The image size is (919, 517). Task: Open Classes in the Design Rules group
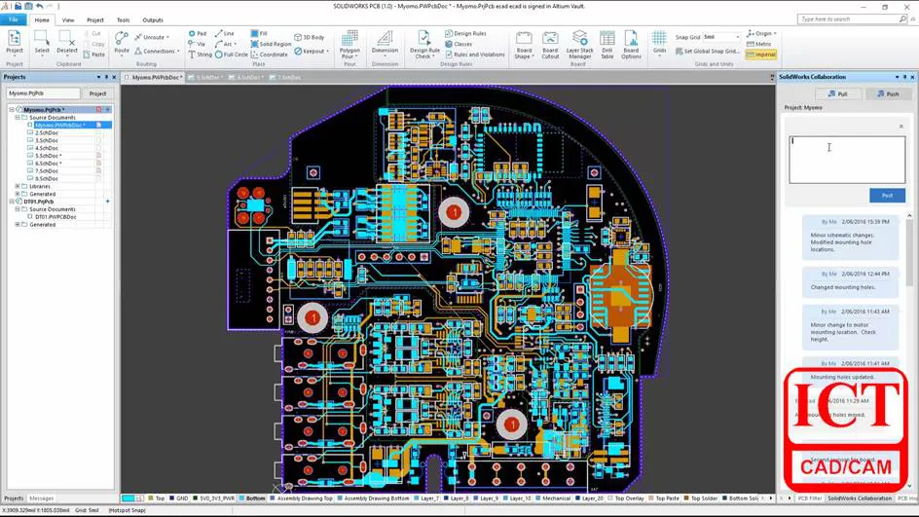[459, 44]
